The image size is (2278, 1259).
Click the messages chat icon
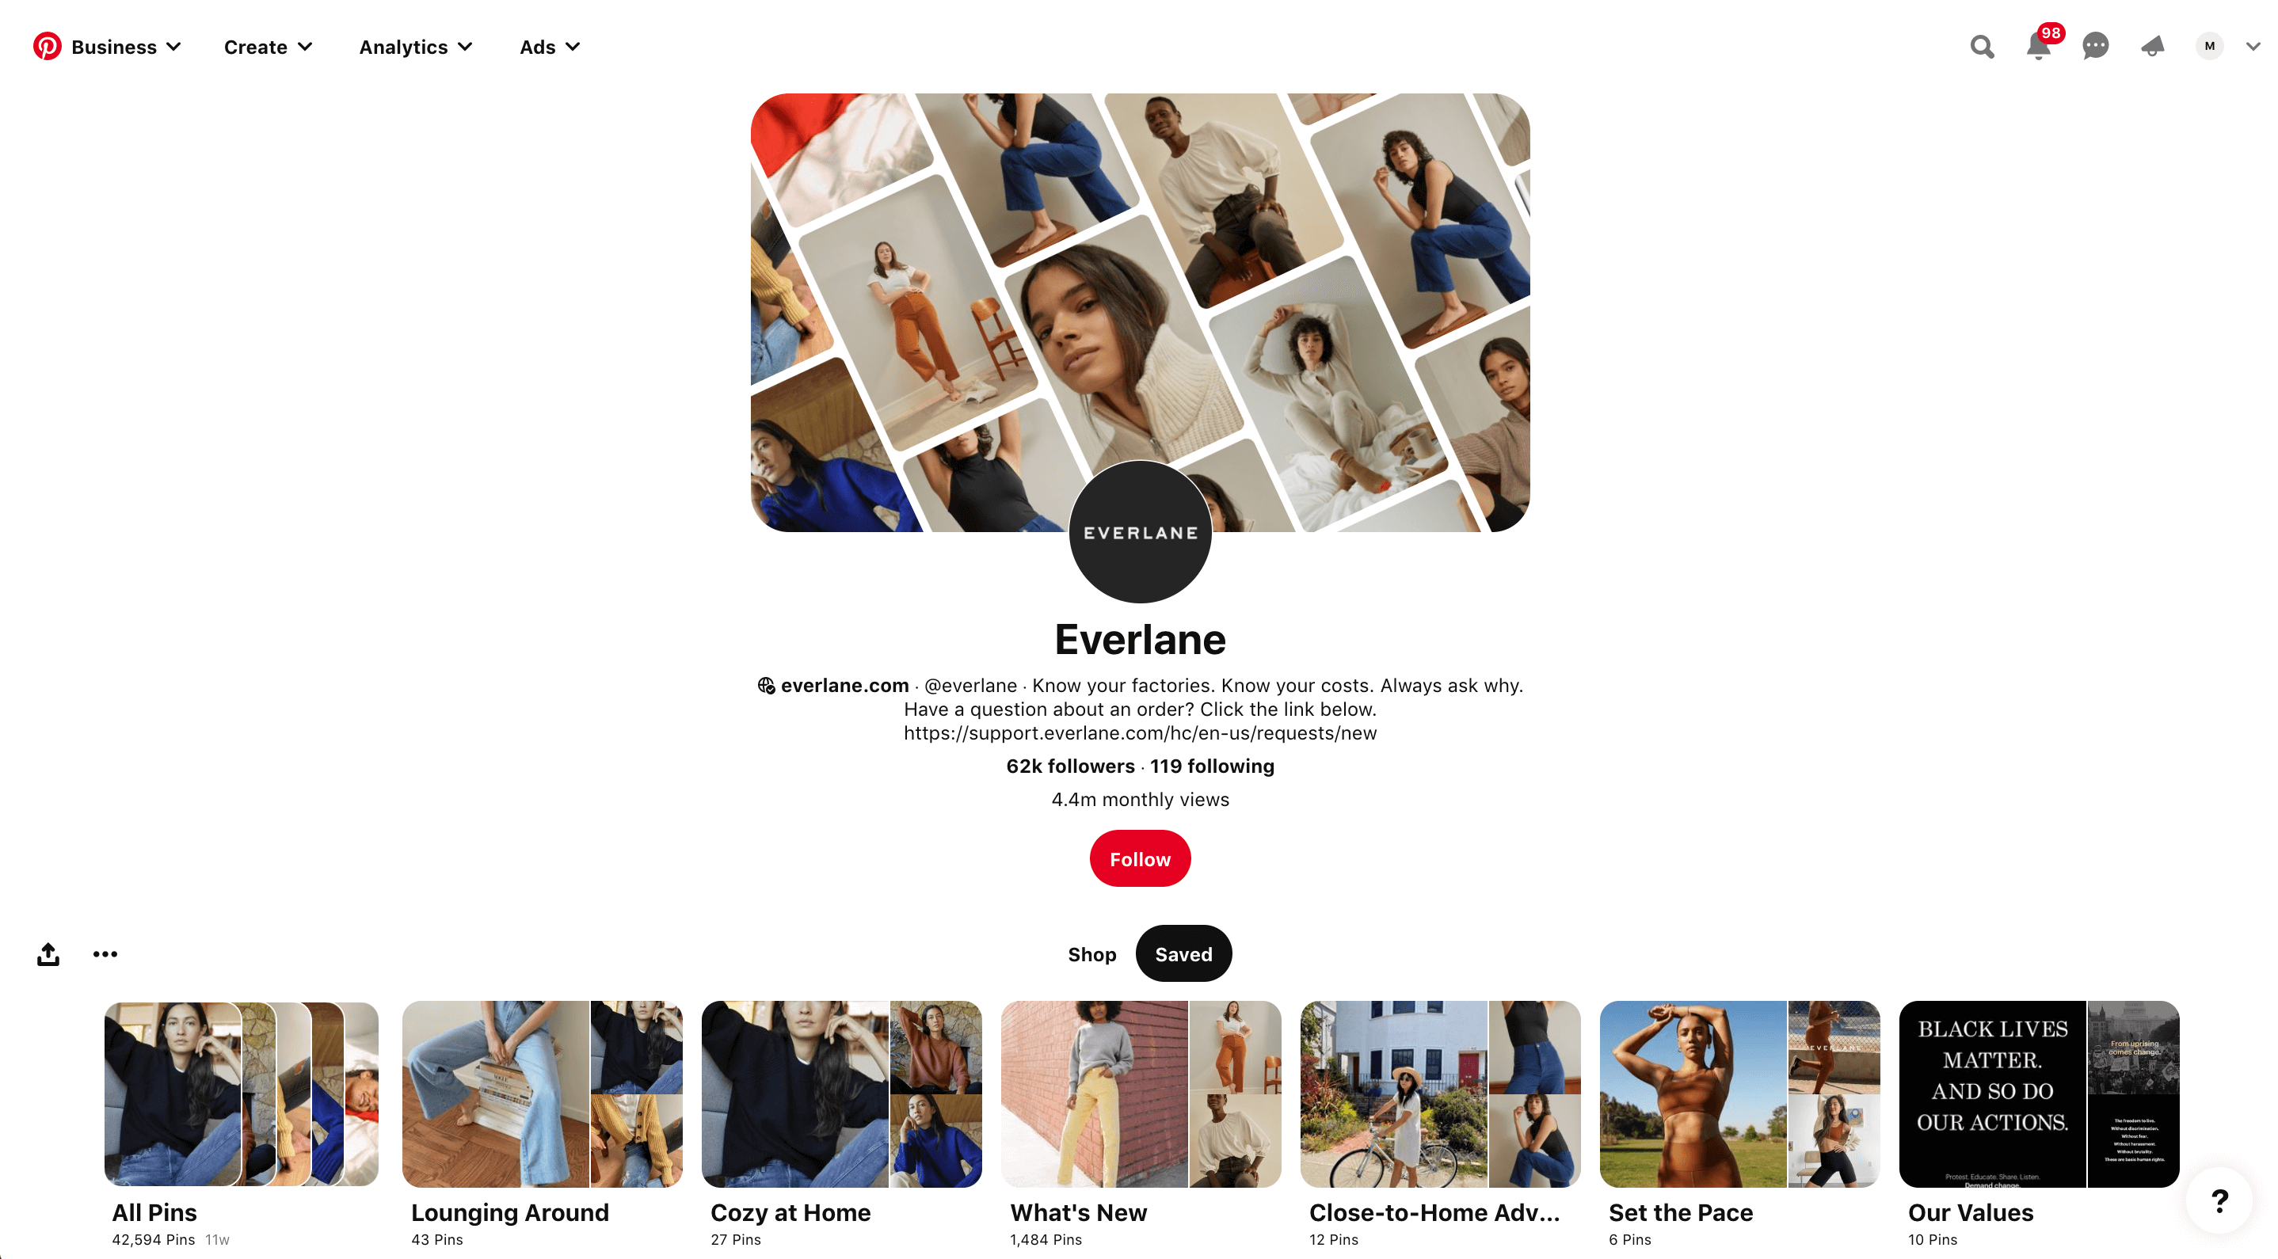(2095, 47)
